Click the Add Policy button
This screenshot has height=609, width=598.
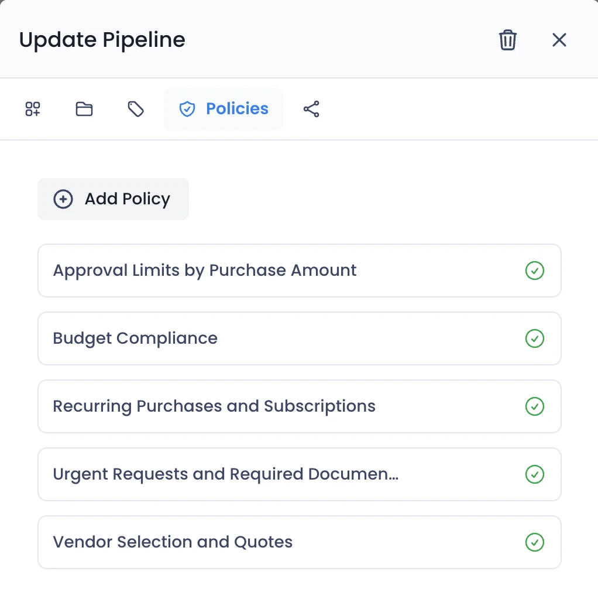tap(113, 199)
